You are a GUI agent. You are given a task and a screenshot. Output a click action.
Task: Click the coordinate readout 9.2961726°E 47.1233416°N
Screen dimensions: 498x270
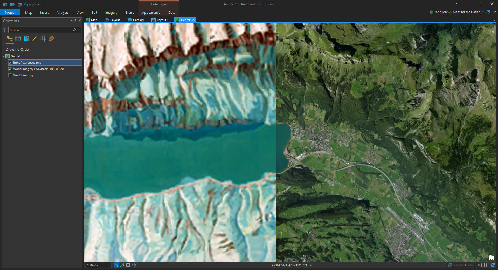(x=289, y=265)
